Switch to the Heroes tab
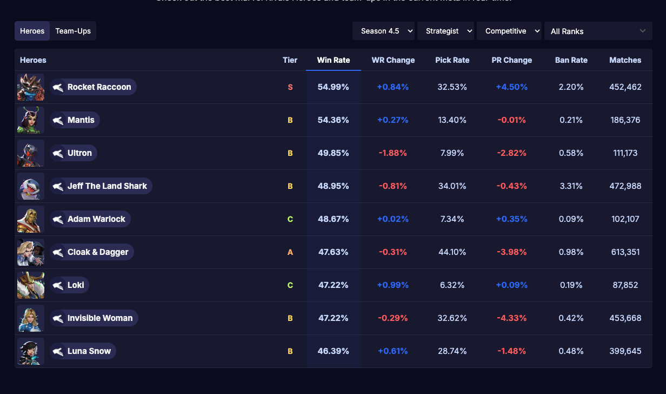Screen dimensions: 666x394 (x=32, y=31)
